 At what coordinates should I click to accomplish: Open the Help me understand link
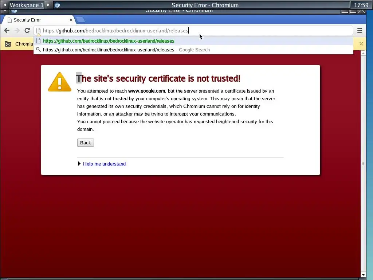point(104,164)
